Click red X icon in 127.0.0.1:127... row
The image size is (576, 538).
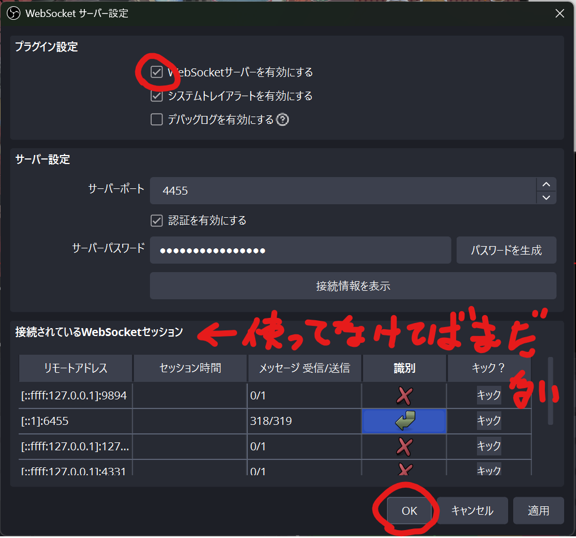coord(404,446)
